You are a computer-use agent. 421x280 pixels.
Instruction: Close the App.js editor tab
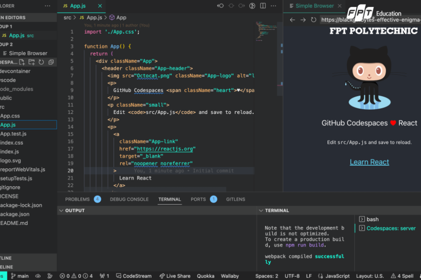[100, 6]
